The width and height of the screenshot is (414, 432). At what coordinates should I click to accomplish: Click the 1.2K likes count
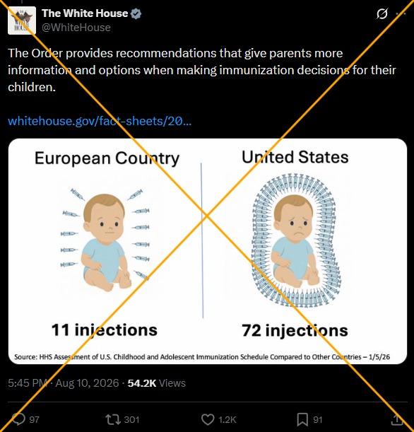pyautogui.click(x=227, y=419)
